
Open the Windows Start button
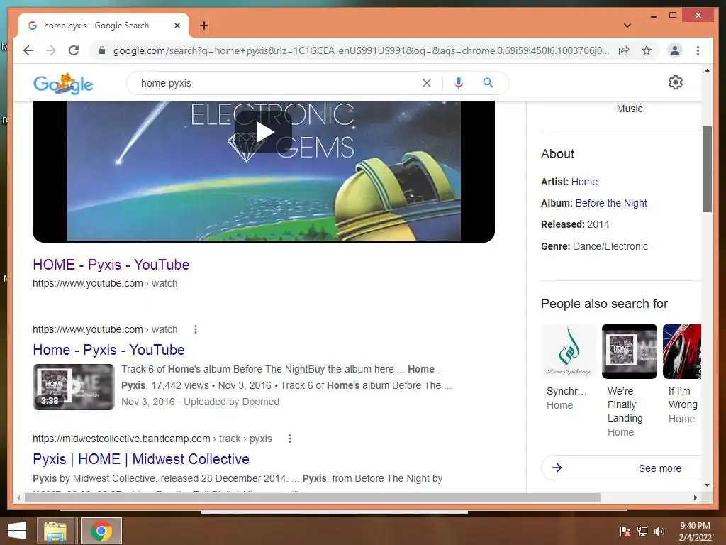(17, 531)
